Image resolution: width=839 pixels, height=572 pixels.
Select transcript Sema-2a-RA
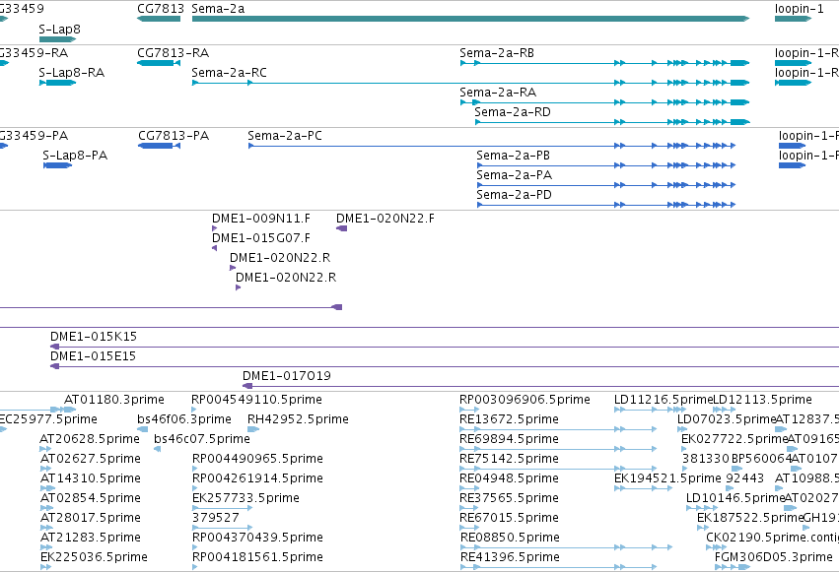click(604, 102)
